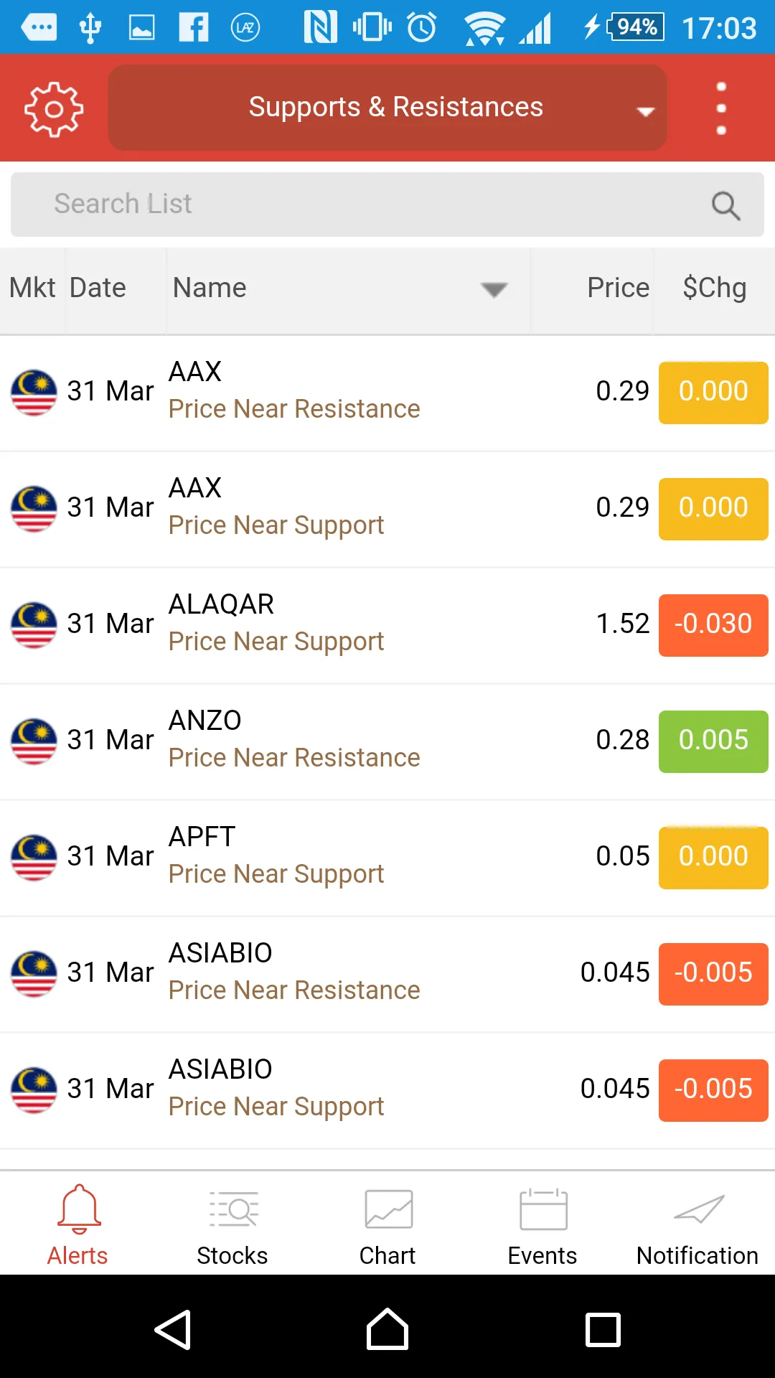Open the three-dot overflow menu
Viewport: 775px width, 1378px height.
721,108
